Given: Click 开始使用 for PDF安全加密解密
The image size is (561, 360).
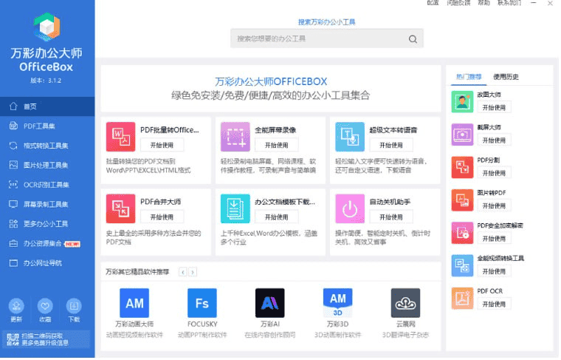Looking at the screenshot, I should click(495, 240).
